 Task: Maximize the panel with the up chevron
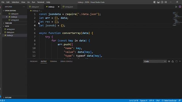pyautogui.click(x=180, y=61)
